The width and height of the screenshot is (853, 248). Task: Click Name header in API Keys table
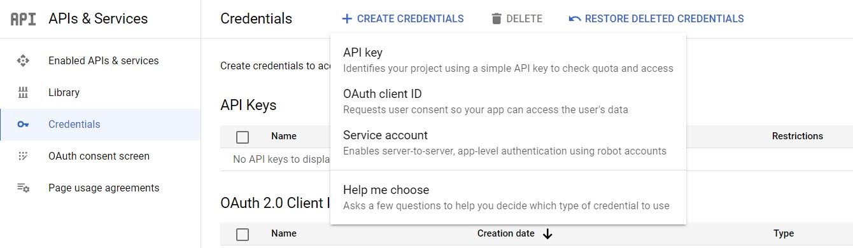click(x=284, y=136)
